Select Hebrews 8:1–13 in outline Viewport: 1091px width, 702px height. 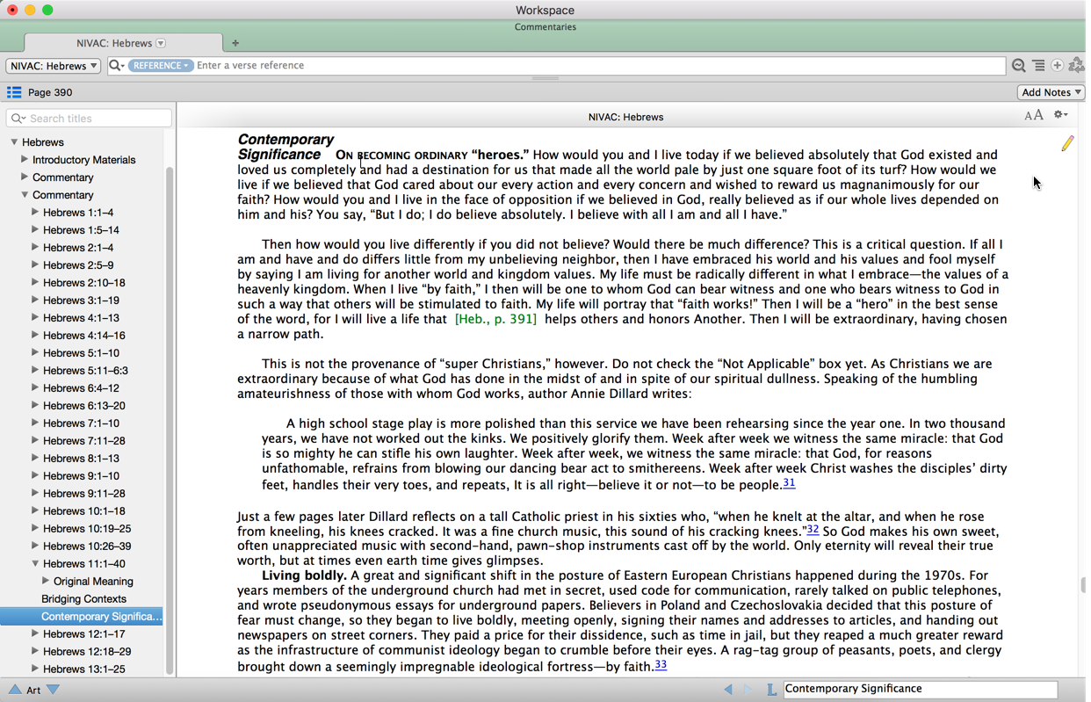[x=81, y=459]
